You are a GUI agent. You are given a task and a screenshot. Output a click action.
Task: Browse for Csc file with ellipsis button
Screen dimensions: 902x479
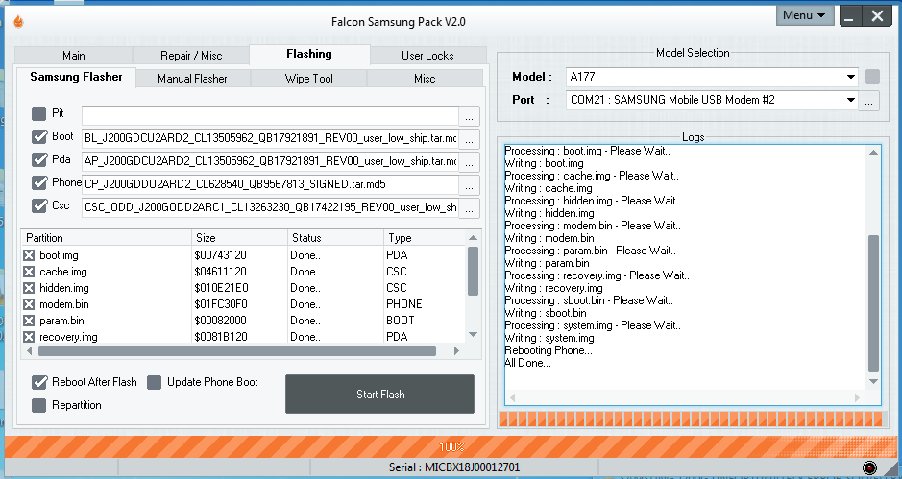(469, 208)
